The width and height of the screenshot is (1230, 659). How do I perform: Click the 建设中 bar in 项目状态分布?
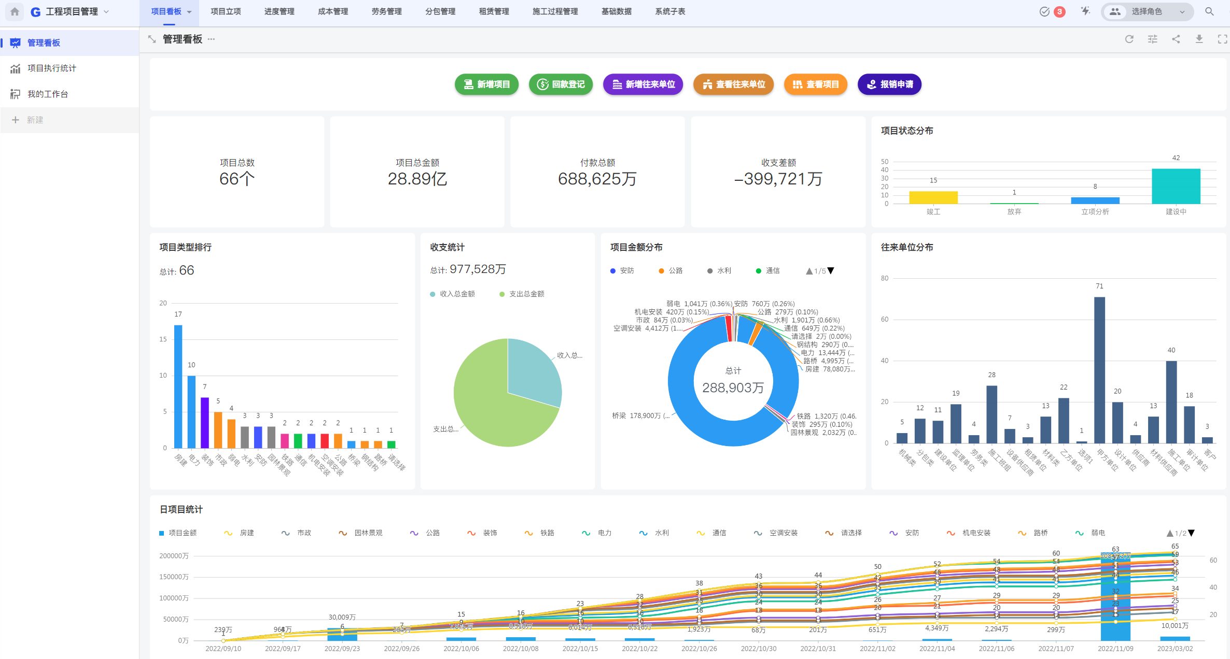click(x=1176, y=187)
